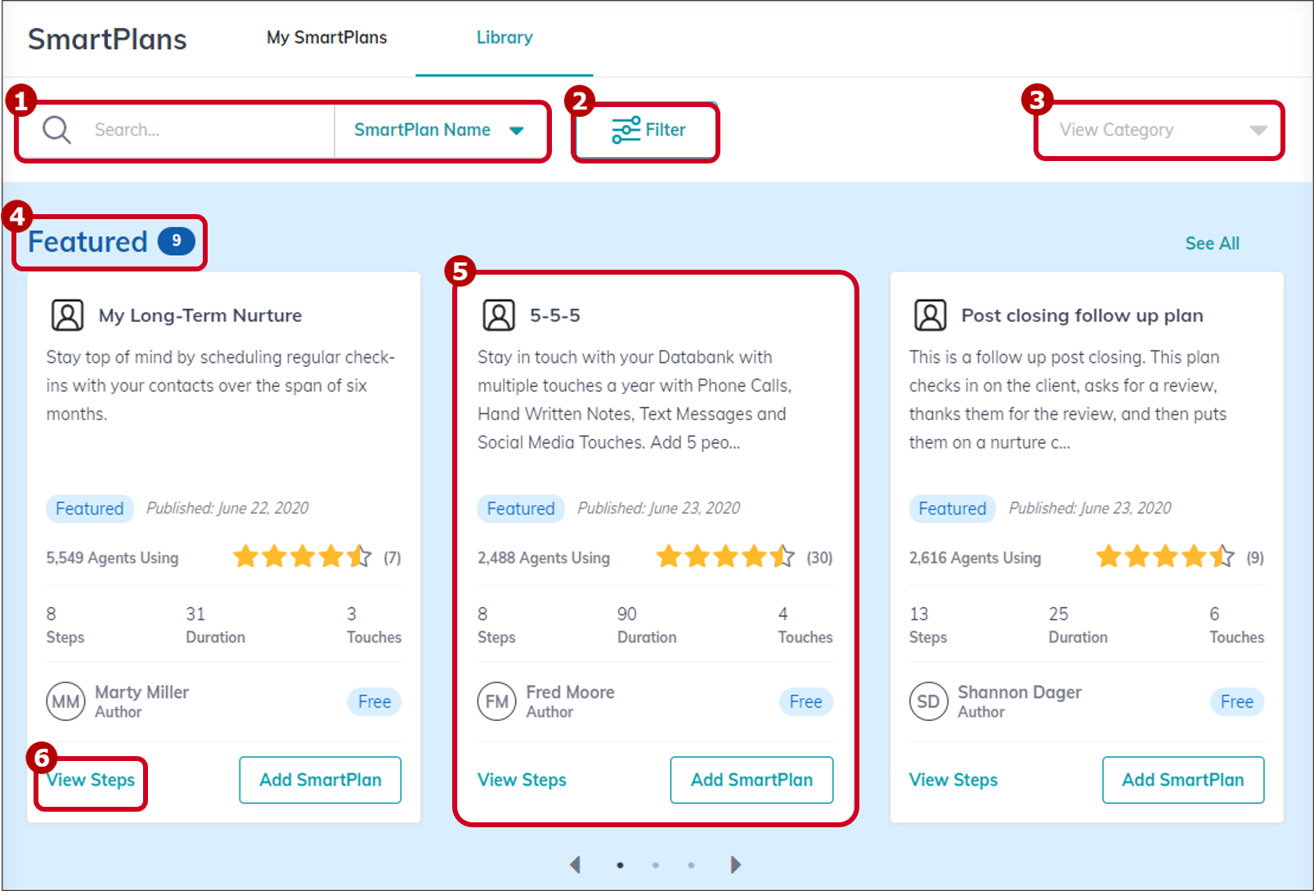Viewport: 1314px width, 891px height.
Task: Click Shannon Dager's SD avatar circle
Action: tap(928, 701)
